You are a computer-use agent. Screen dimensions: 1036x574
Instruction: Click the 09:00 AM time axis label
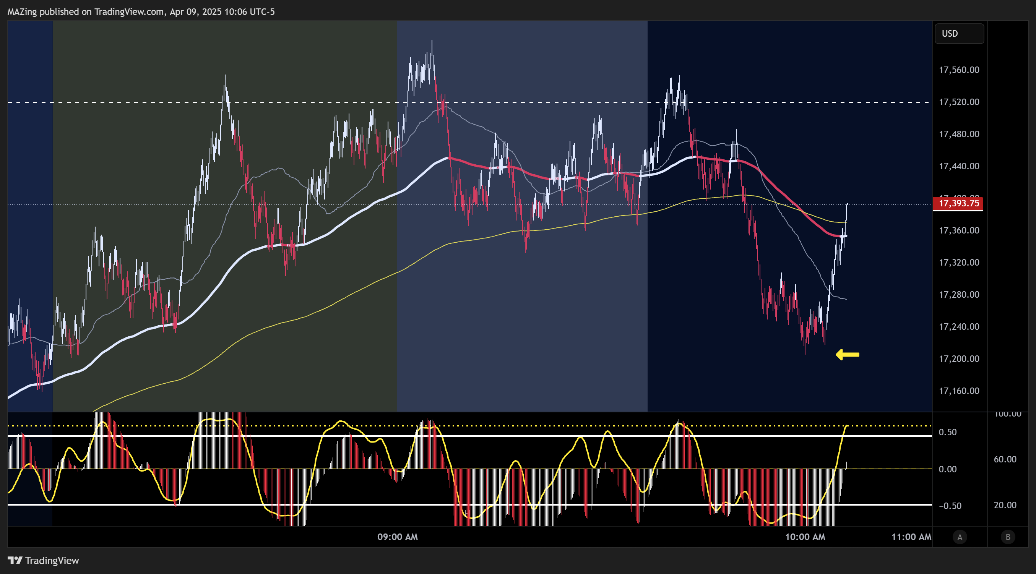tap(397, 537)
